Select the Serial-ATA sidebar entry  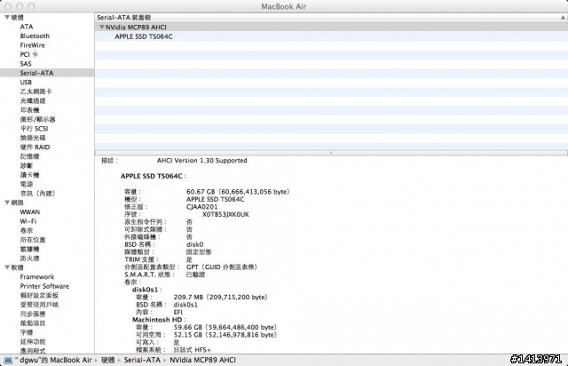47,73
